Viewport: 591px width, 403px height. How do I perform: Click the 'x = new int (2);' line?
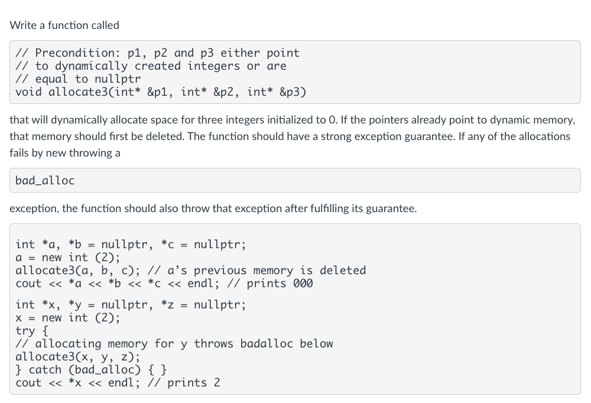point(68,318)
